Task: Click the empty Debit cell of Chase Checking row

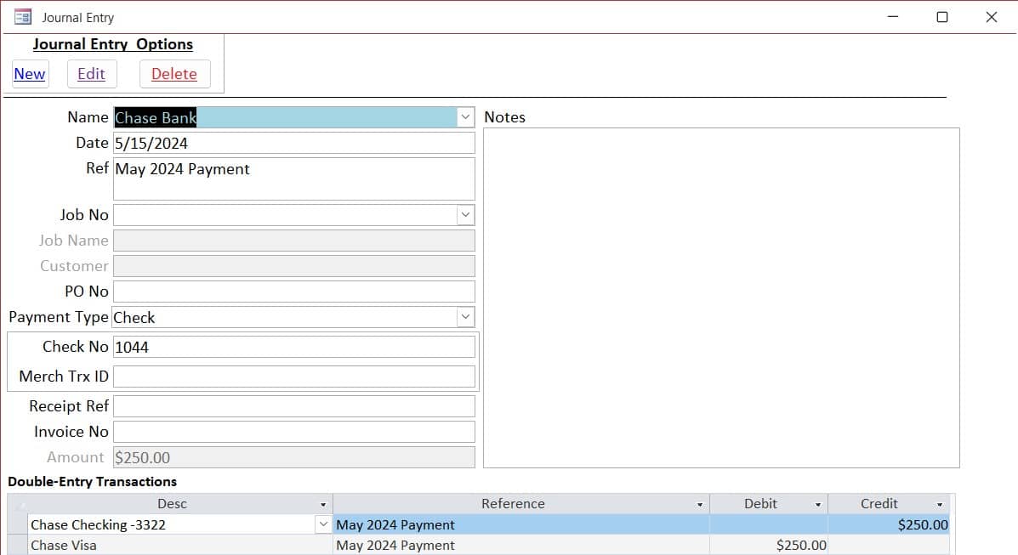Action: [769, 524]
